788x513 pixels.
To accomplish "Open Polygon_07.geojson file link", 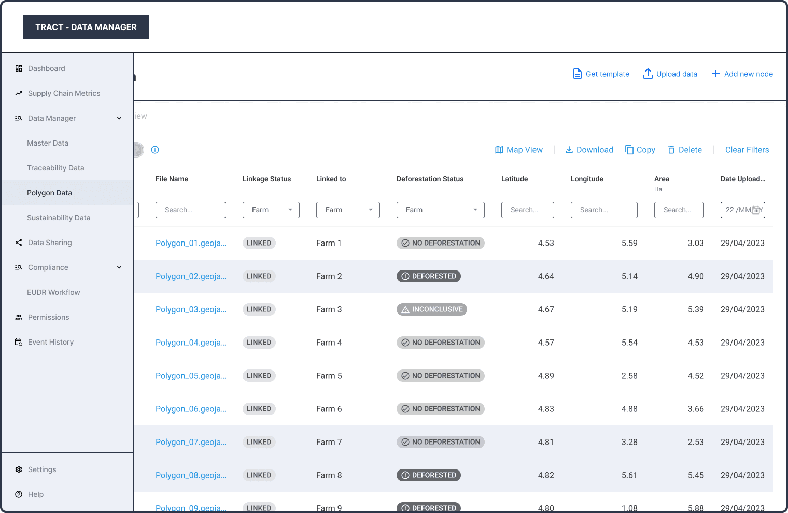I will 191,442.
